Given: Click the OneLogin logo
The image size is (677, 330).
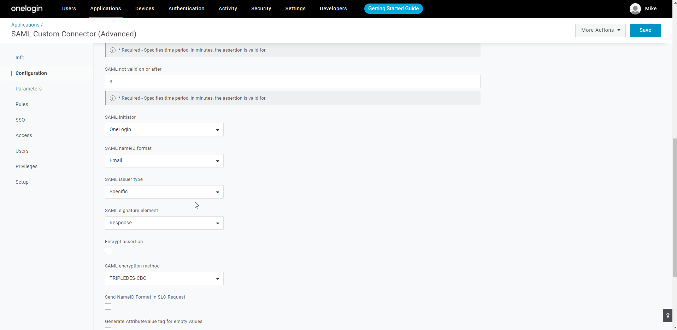Looking at the screenshot, I should coord(27,8).
